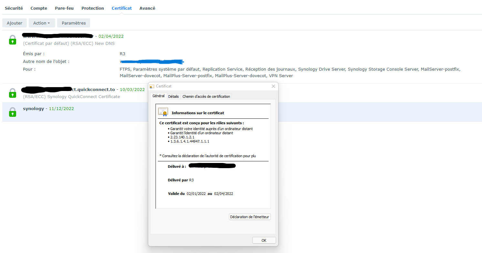
Task: Click green lock icon of synology certificate
Action: tap(12, 112)
